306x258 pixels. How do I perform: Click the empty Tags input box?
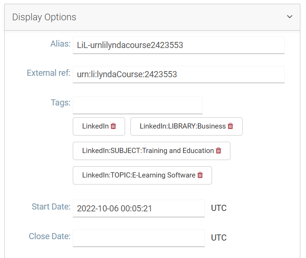pos(137,105)
